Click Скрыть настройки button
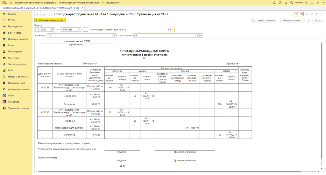 264,20
